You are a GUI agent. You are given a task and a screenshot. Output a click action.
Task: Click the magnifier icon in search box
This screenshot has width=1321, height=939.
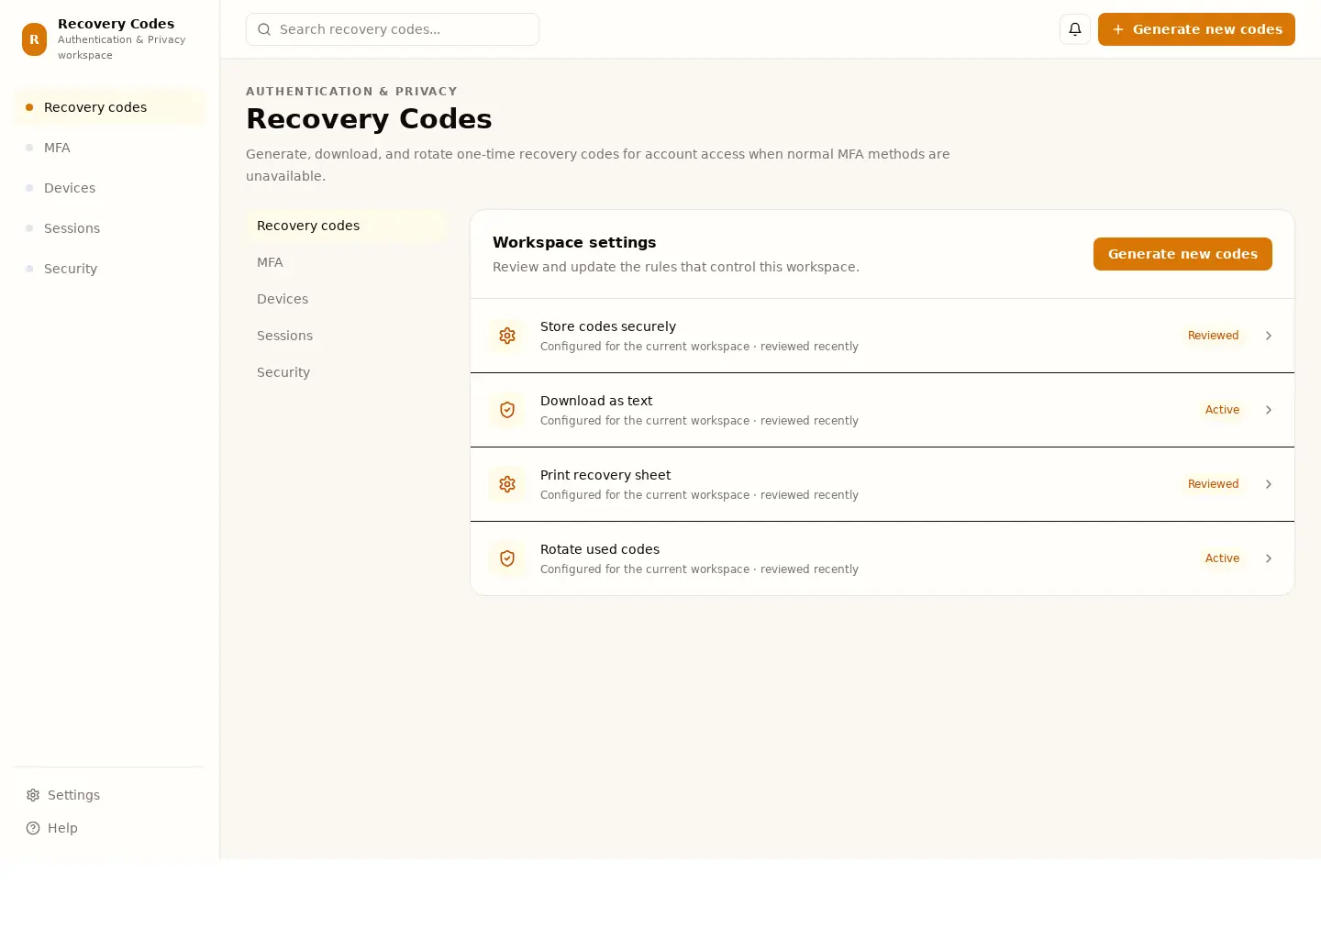(264, 29)
